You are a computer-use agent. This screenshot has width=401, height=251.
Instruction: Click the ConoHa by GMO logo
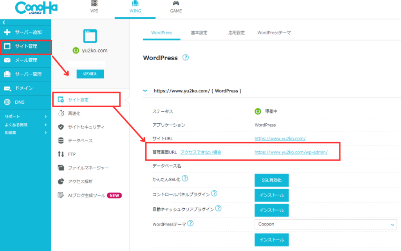click(x=36, y=8)
